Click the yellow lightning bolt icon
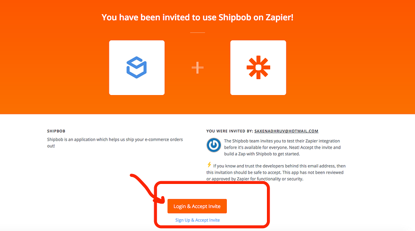The image size is (415, 231). pos(209,165)
